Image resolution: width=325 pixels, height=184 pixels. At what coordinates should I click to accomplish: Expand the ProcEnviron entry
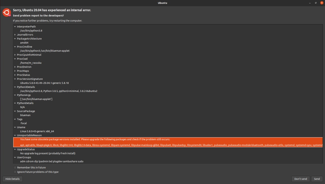coord(15,67)
